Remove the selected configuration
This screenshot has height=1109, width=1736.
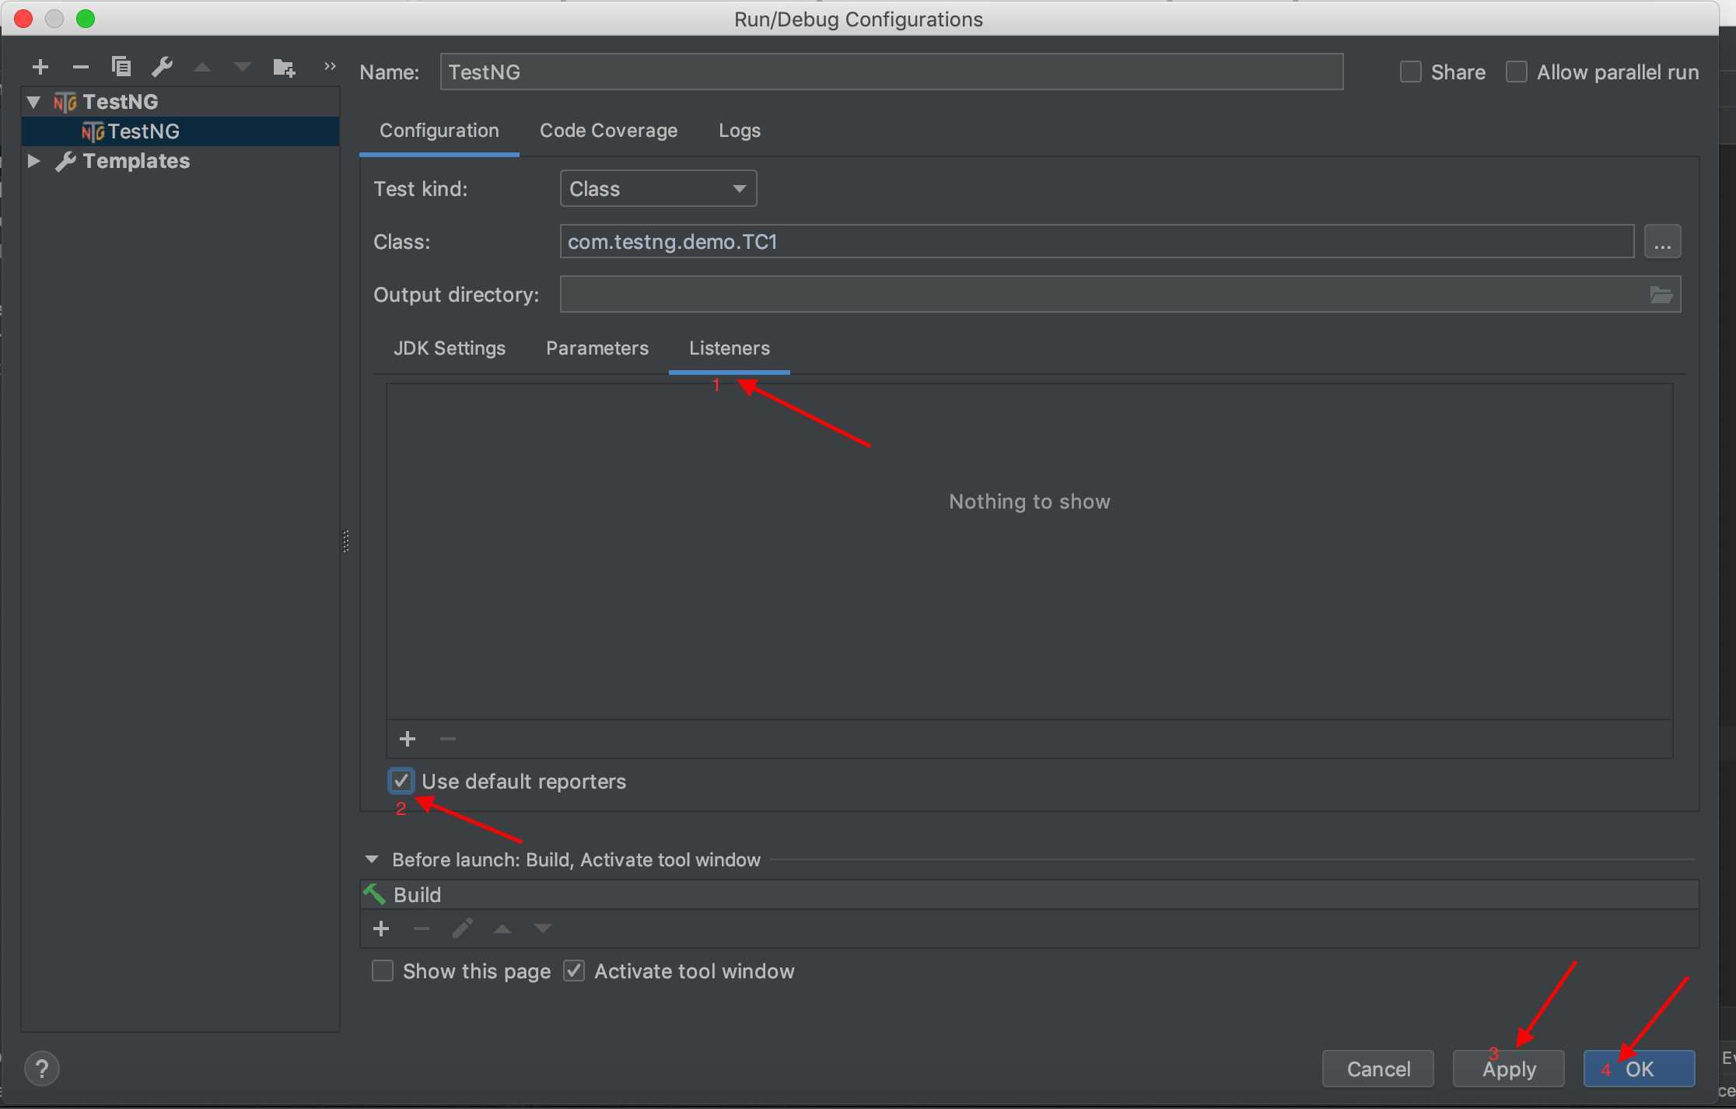(x=80, y=68)
